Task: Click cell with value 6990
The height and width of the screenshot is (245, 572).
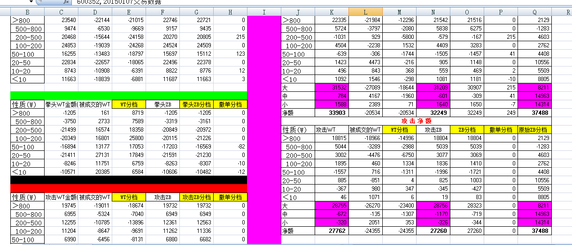Action: pyautogui.click(x=62, y=239)
